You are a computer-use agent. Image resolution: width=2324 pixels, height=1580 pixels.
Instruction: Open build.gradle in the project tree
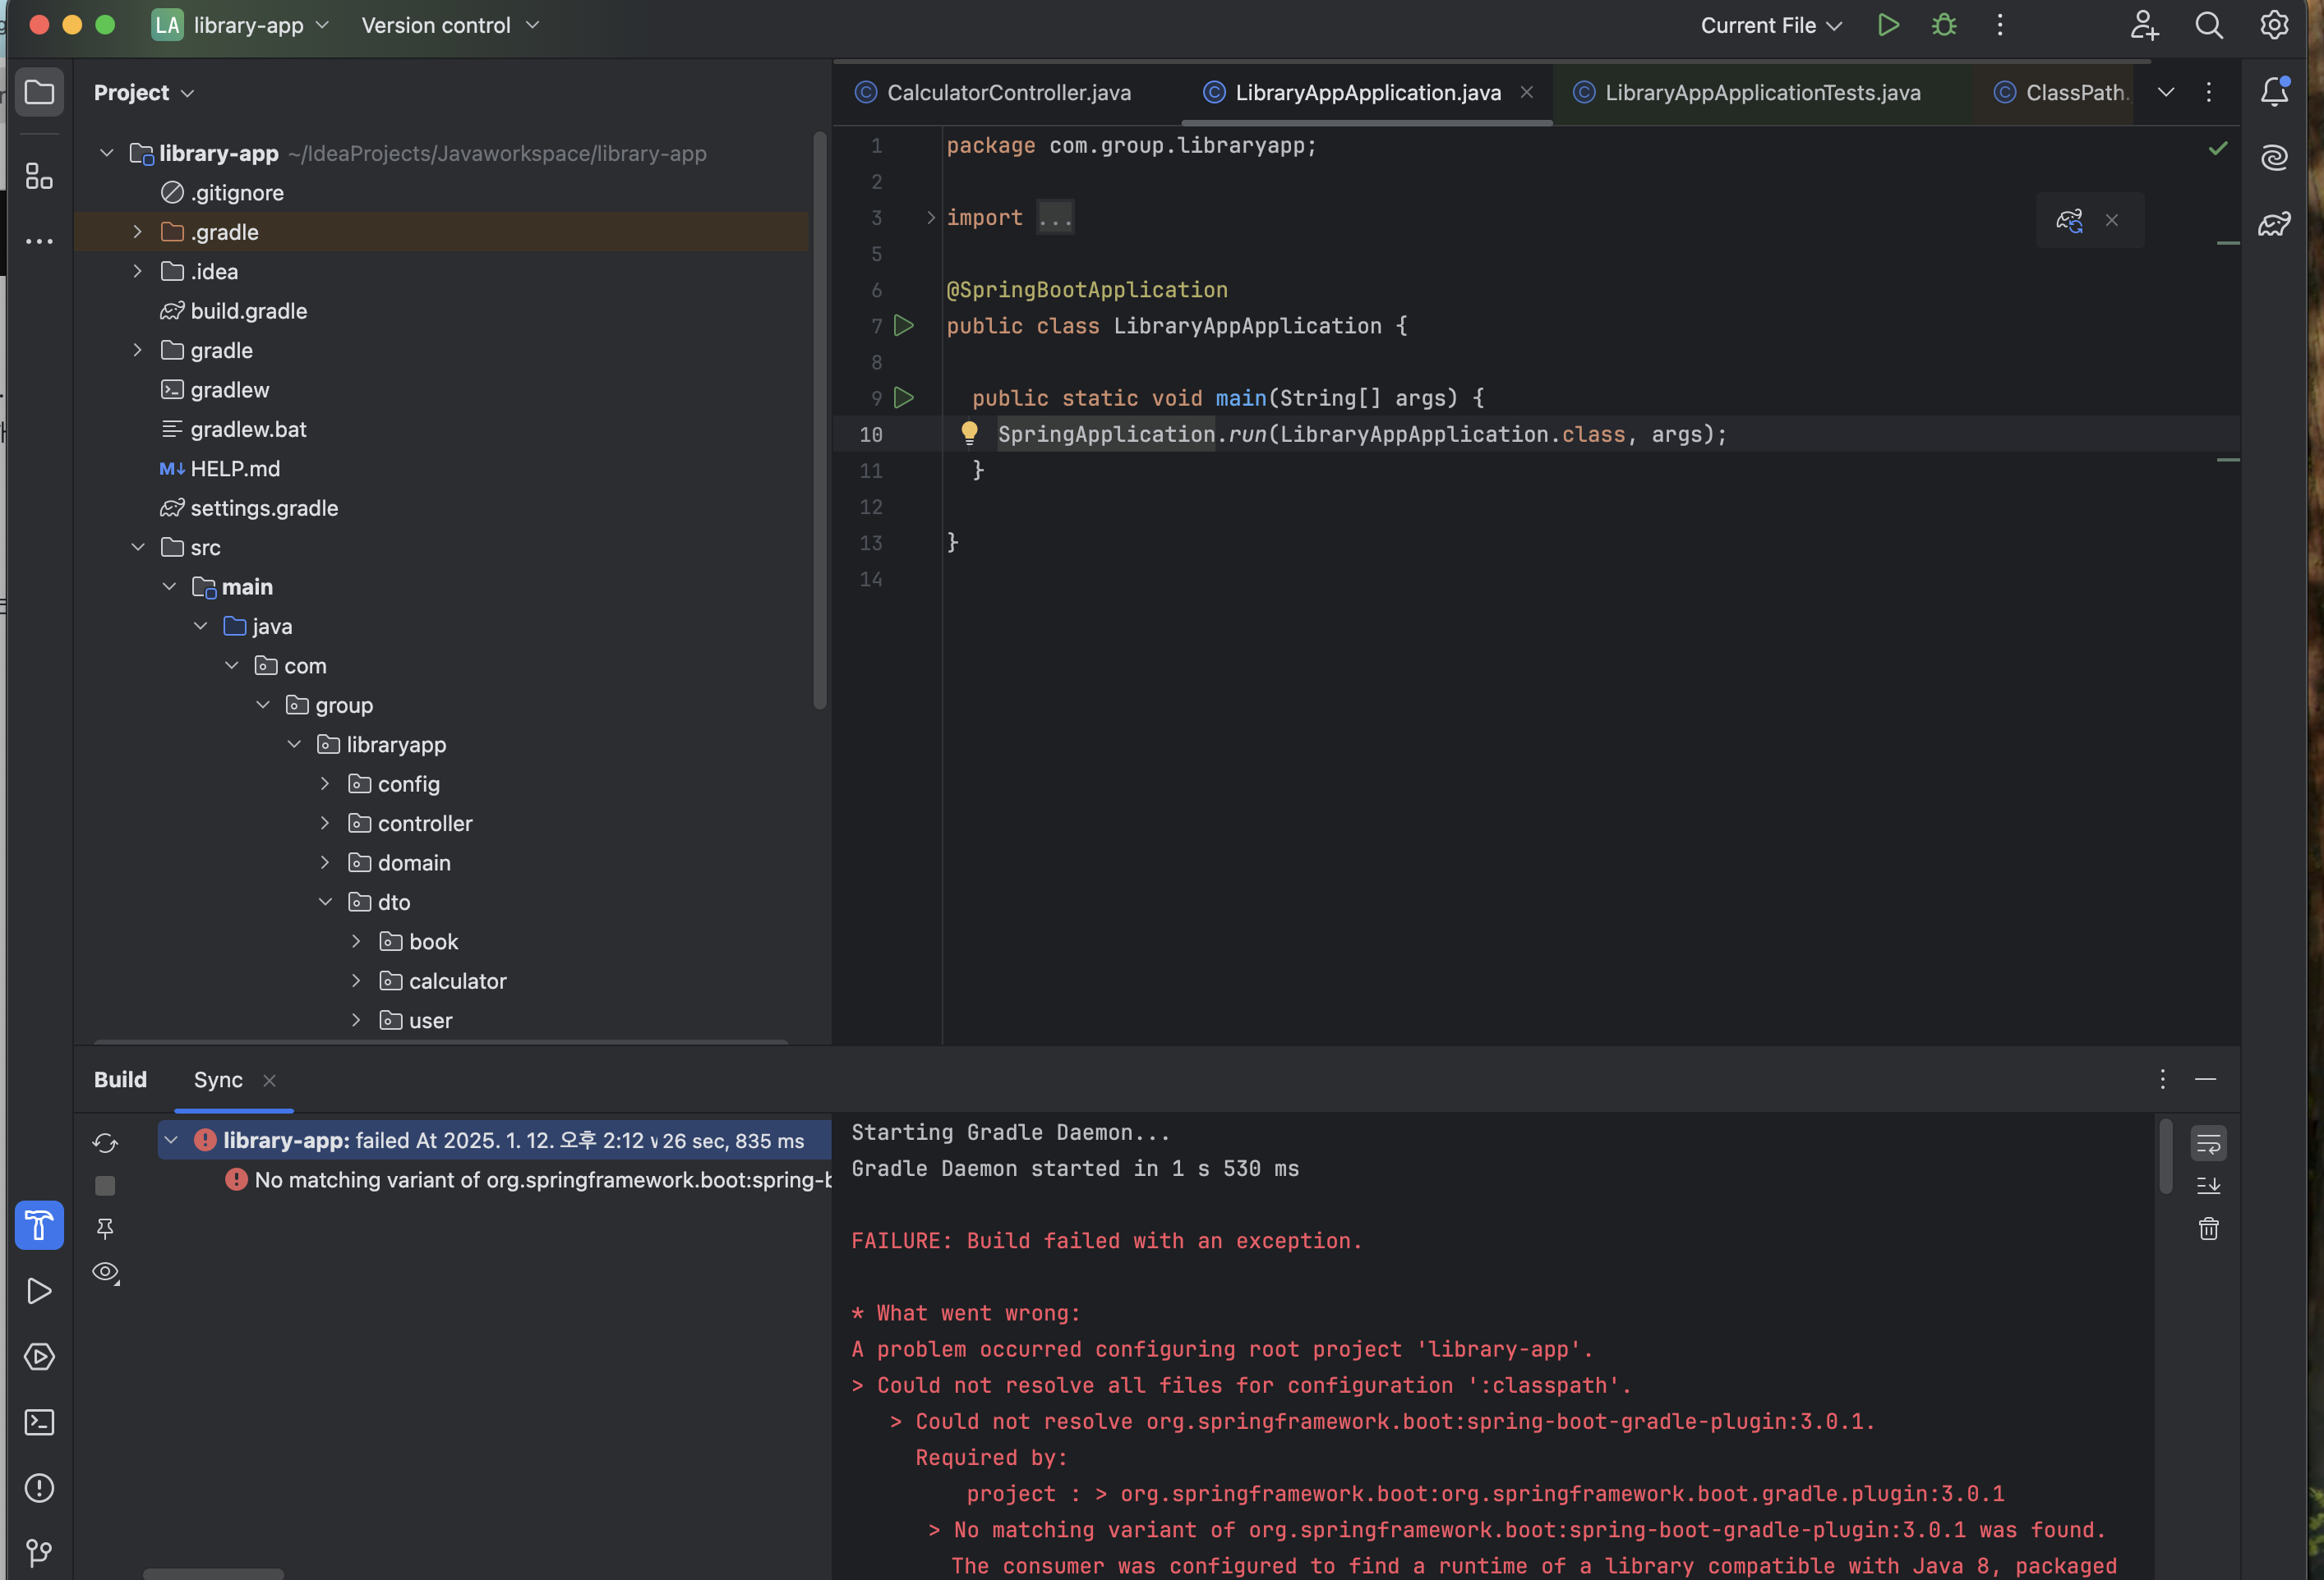click(248, 310)
